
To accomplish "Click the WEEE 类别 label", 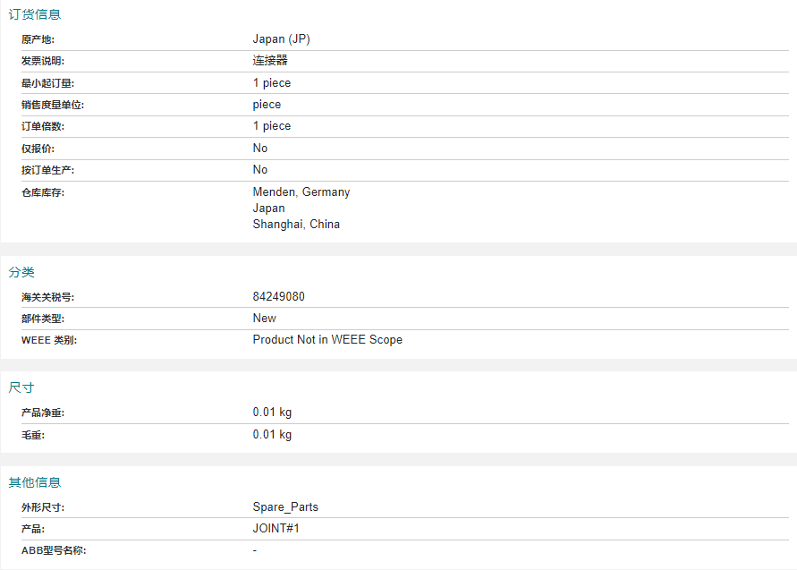I will point(49,340).
